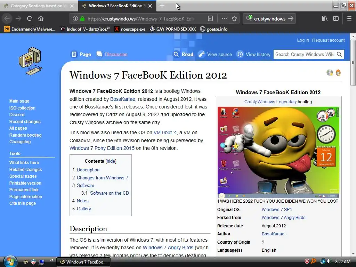Open the BossKanae link in intro paragraph
The height and width of the screenshot is (267, 356).
123,99
